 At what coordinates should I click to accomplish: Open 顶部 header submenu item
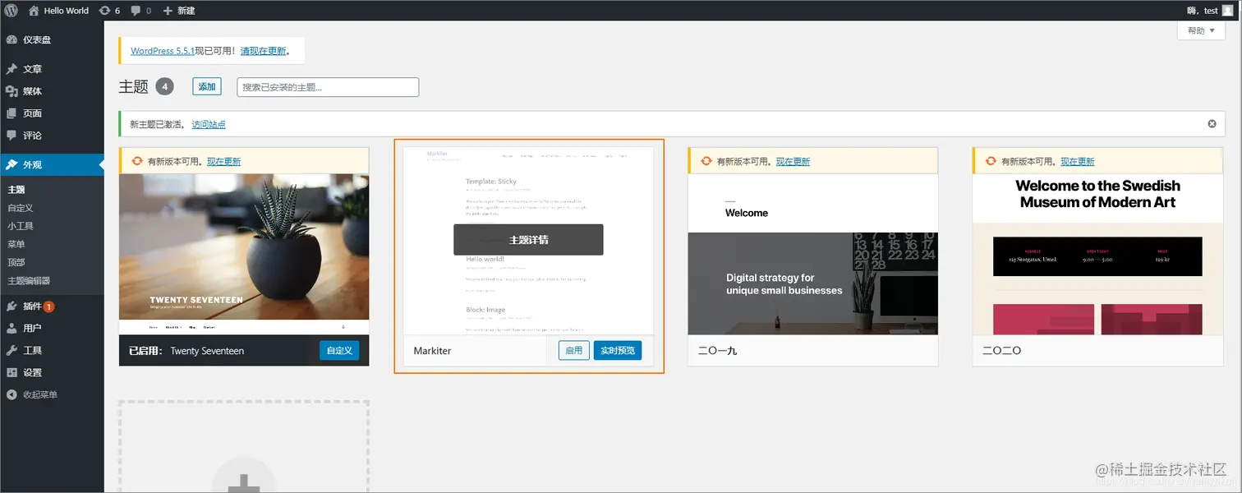coord(16,262)
